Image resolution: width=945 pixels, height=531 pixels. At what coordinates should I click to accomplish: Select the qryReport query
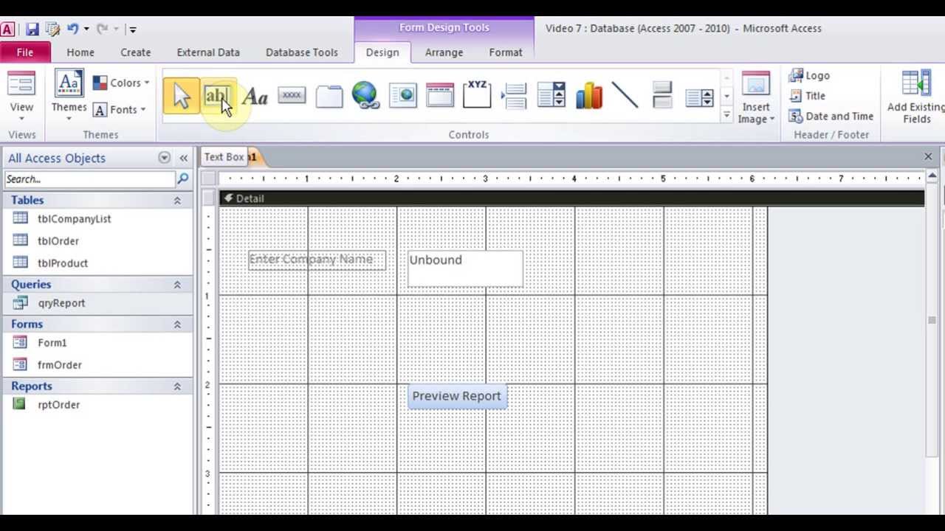(61, 303)
